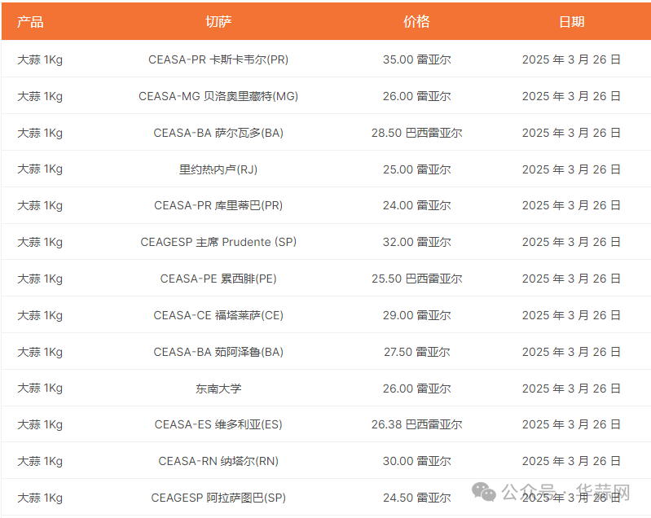The height and width of the screenshot is (518, 651).
Task: Select the CEASA-PE 累西腓(PE) market cell
Action: click(x=218, y=279)
